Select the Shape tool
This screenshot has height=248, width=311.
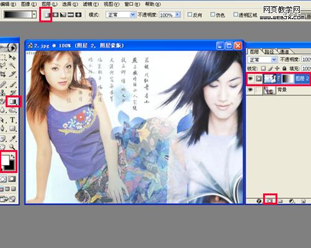(x=12, y=128)
